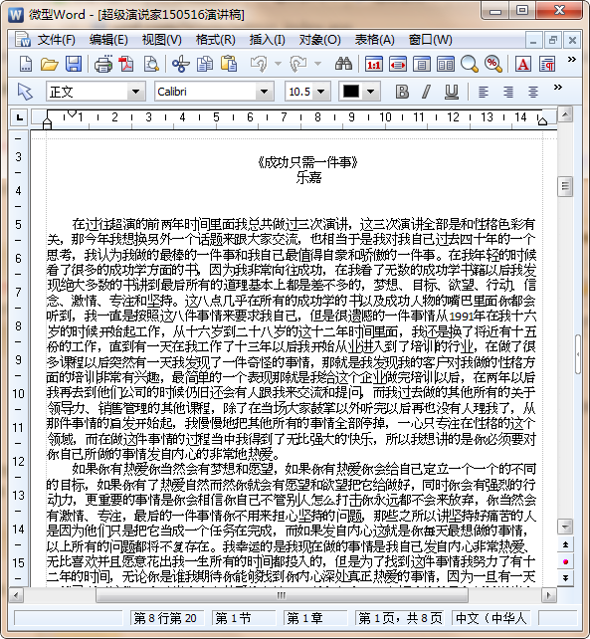Click the horizontal scrollbar thumb

tap(282, 595)
